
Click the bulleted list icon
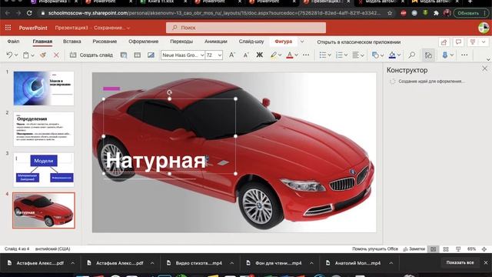click(x=323, y=55)
